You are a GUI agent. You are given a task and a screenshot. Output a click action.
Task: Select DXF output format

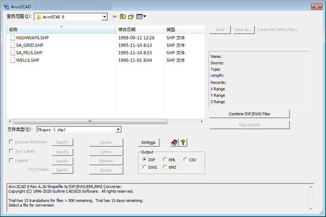point(145,159)
